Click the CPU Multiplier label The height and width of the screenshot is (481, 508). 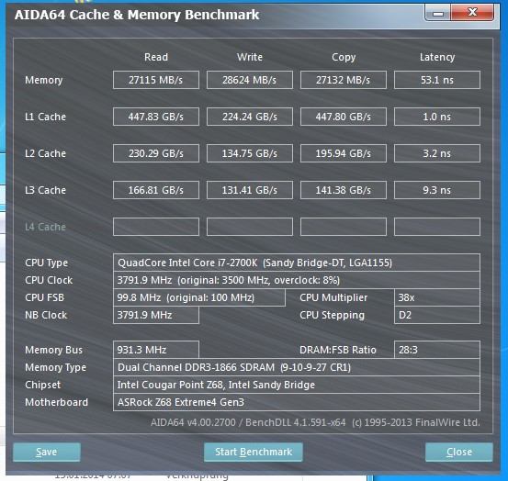[333, 297]
